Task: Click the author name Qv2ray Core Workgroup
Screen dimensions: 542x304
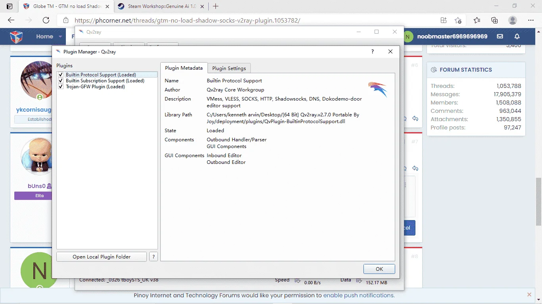Action: click(x=235, y=90)
